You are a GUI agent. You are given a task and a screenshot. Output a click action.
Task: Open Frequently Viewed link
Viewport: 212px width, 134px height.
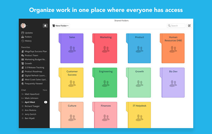click(34, 84)
